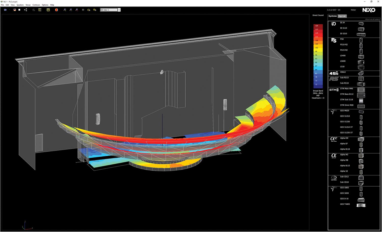The image size is (382, 232).
Task: Click the network tree toolbar icon
Action: 25,10
